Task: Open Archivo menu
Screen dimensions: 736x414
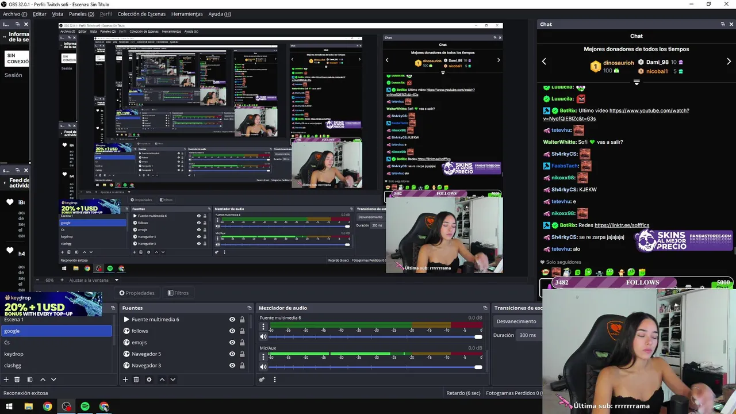Action: tap(15, 14)
